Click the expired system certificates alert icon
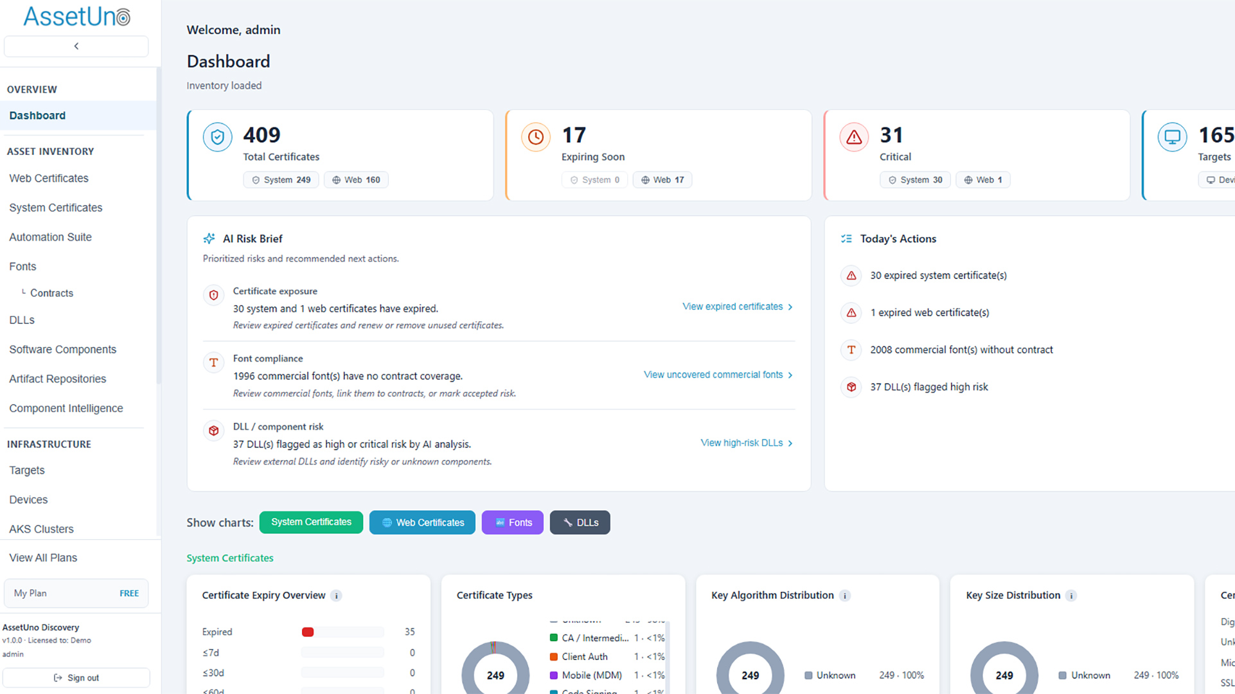 tap(851, 276)
